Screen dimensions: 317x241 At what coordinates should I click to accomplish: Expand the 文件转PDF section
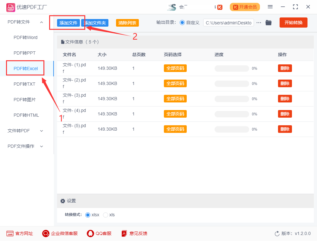(41, 131)
